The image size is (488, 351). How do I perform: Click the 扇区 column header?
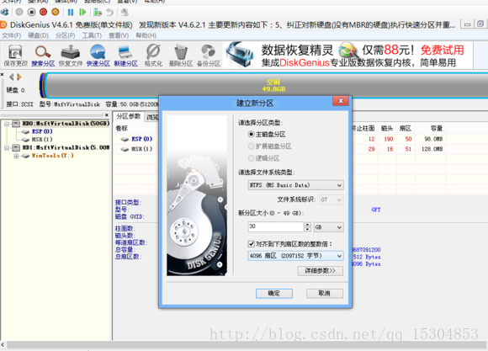[x=406, y=128]
